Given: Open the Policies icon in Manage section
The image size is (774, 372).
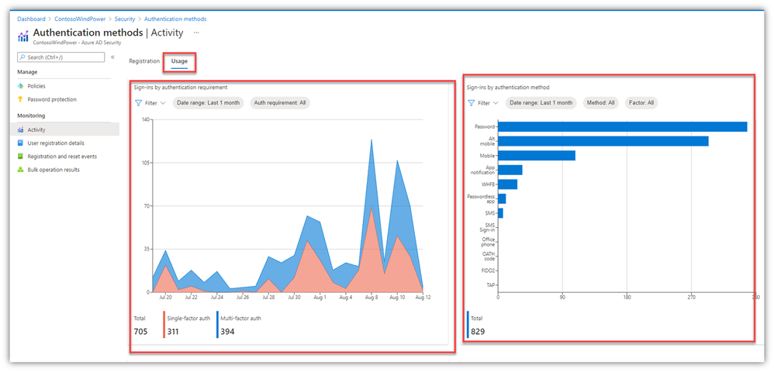Looking at the screenshot, I should (20, 86).
